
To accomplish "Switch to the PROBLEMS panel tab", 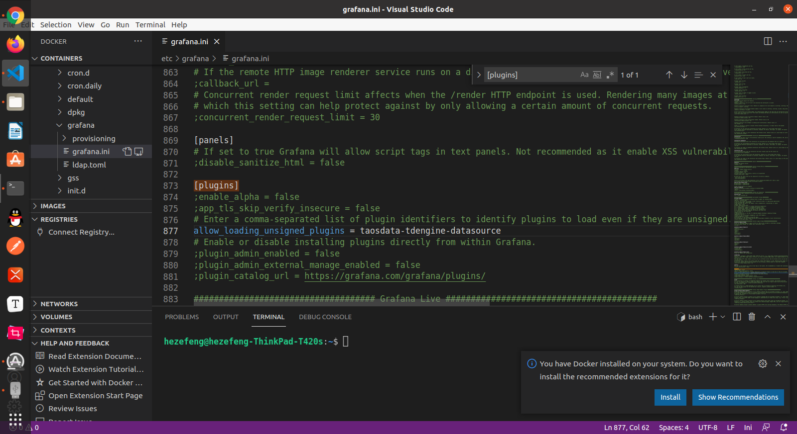I will point(182,317).
